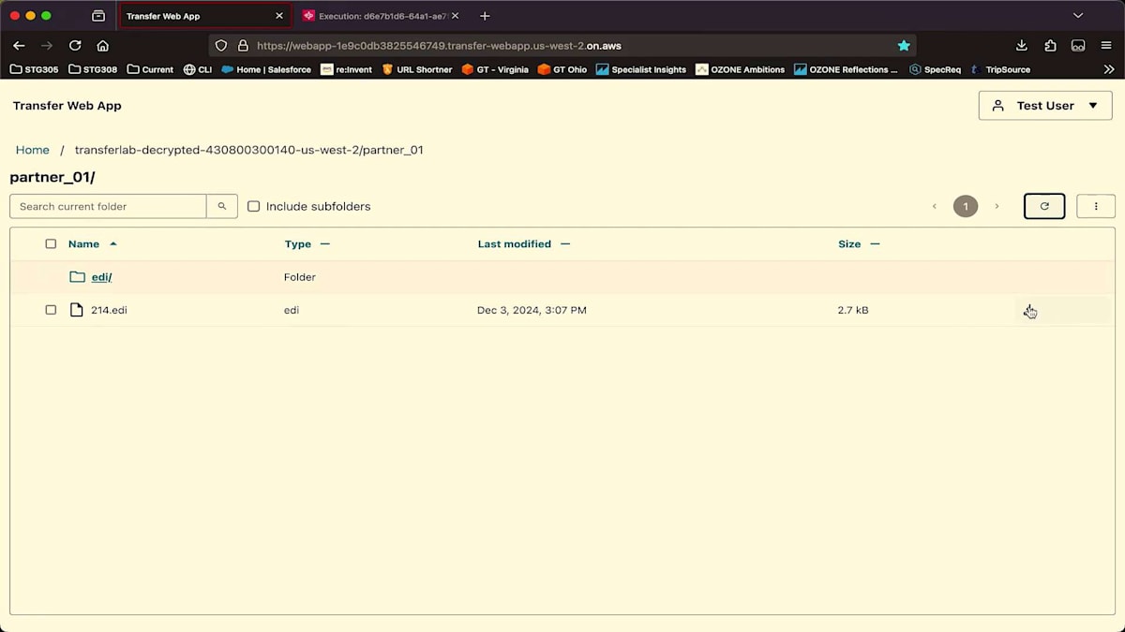Image resolution: width=1125 pixels, height=632 pixels.
Task: Click the Home breadcrumb link
Action: tap(32, 150)
